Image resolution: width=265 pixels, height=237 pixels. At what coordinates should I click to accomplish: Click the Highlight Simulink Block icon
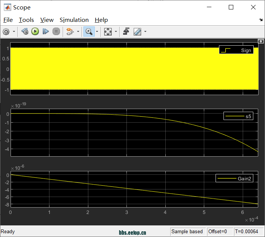pos(69,32)
